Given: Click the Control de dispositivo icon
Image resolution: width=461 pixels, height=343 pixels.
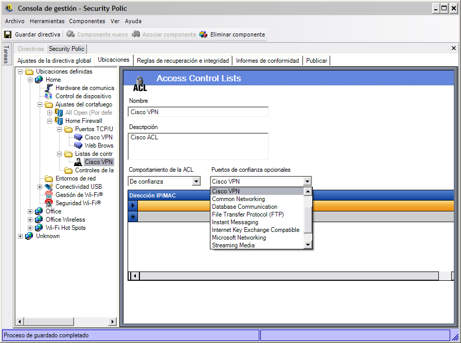Looking at the screenshot, I should [49, 96].
